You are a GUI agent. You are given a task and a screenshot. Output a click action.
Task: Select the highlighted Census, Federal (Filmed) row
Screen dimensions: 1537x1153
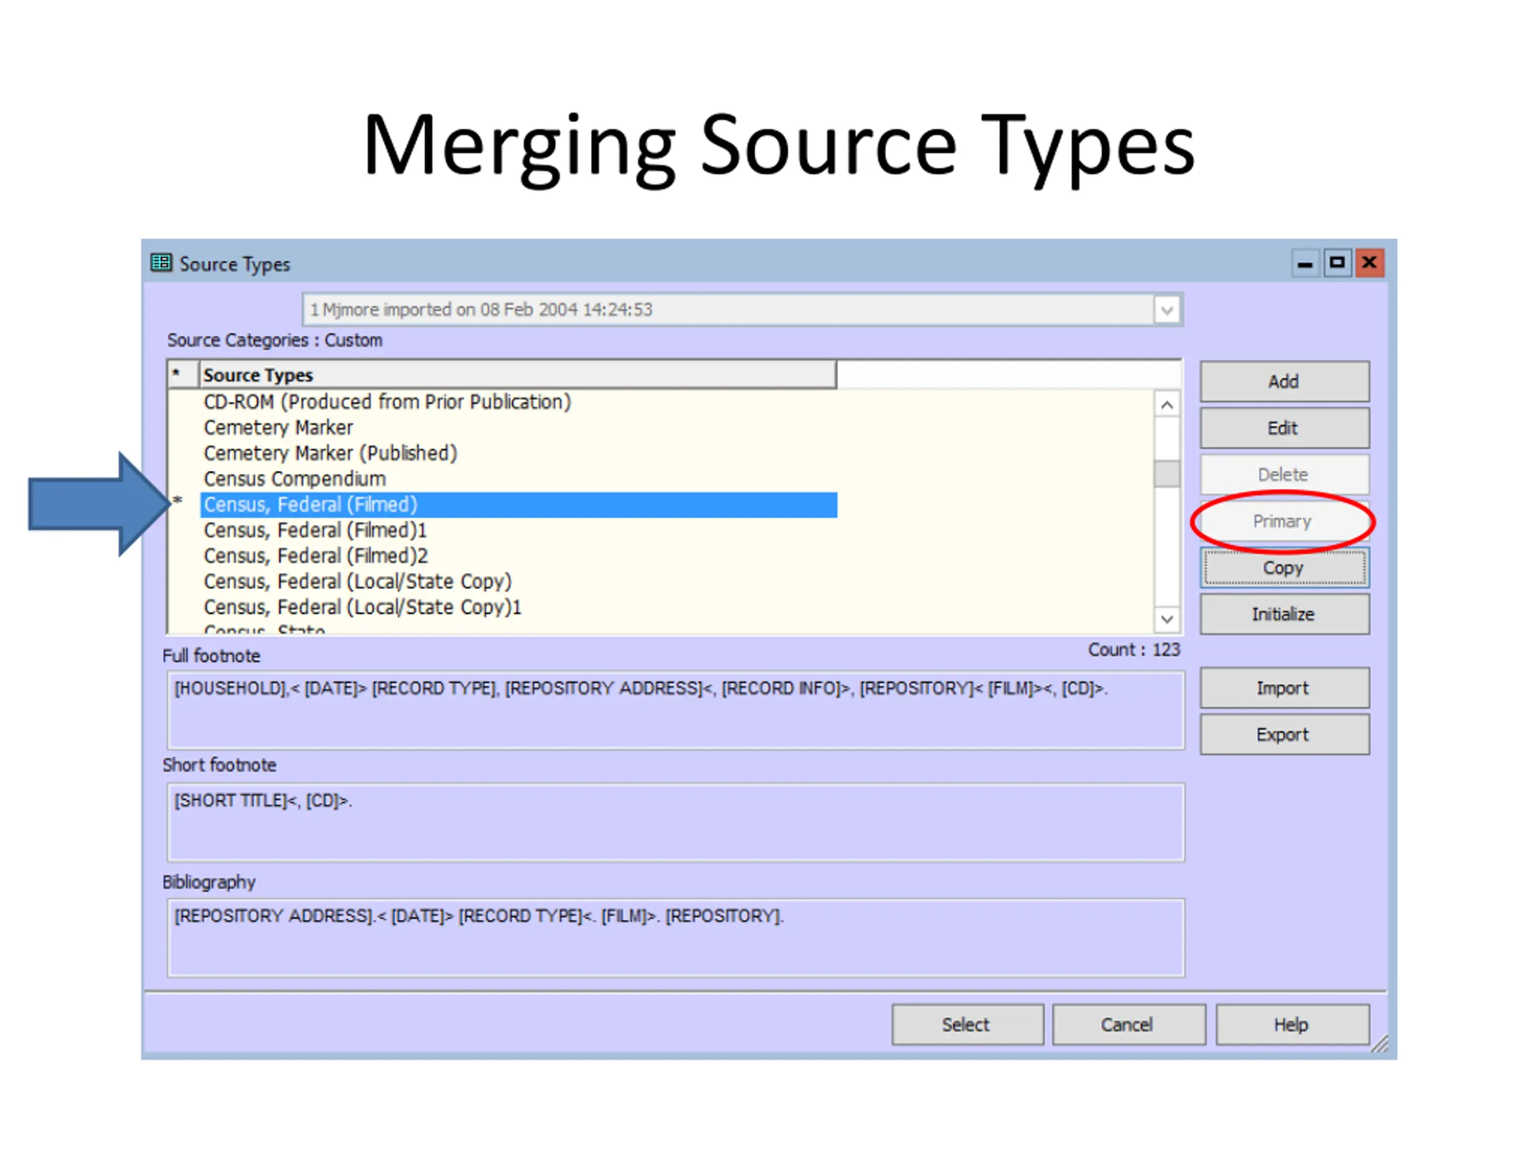click(518, 504)
